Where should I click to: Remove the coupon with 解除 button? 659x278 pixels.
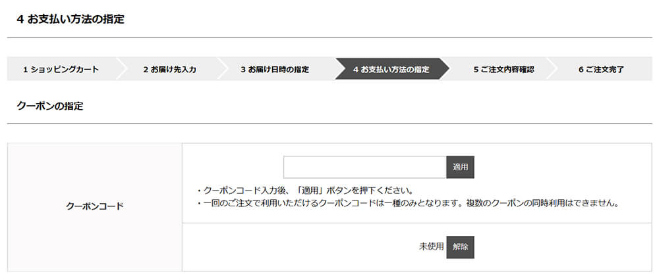(460, 247)
